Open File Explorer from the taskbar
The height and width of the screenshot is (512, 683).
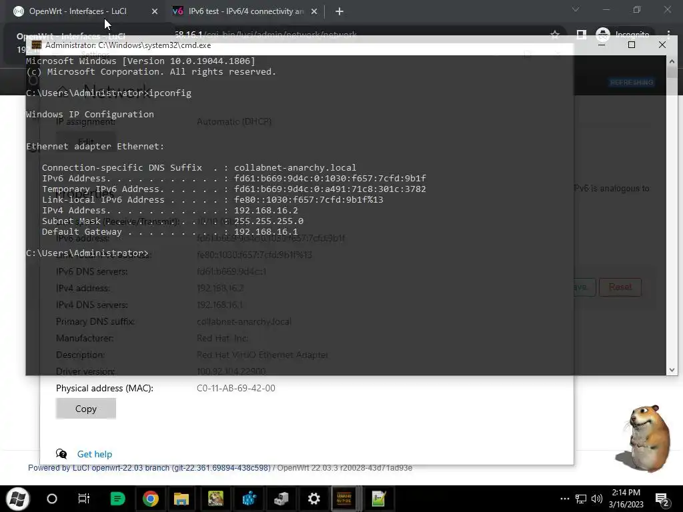tap(181, 499)
